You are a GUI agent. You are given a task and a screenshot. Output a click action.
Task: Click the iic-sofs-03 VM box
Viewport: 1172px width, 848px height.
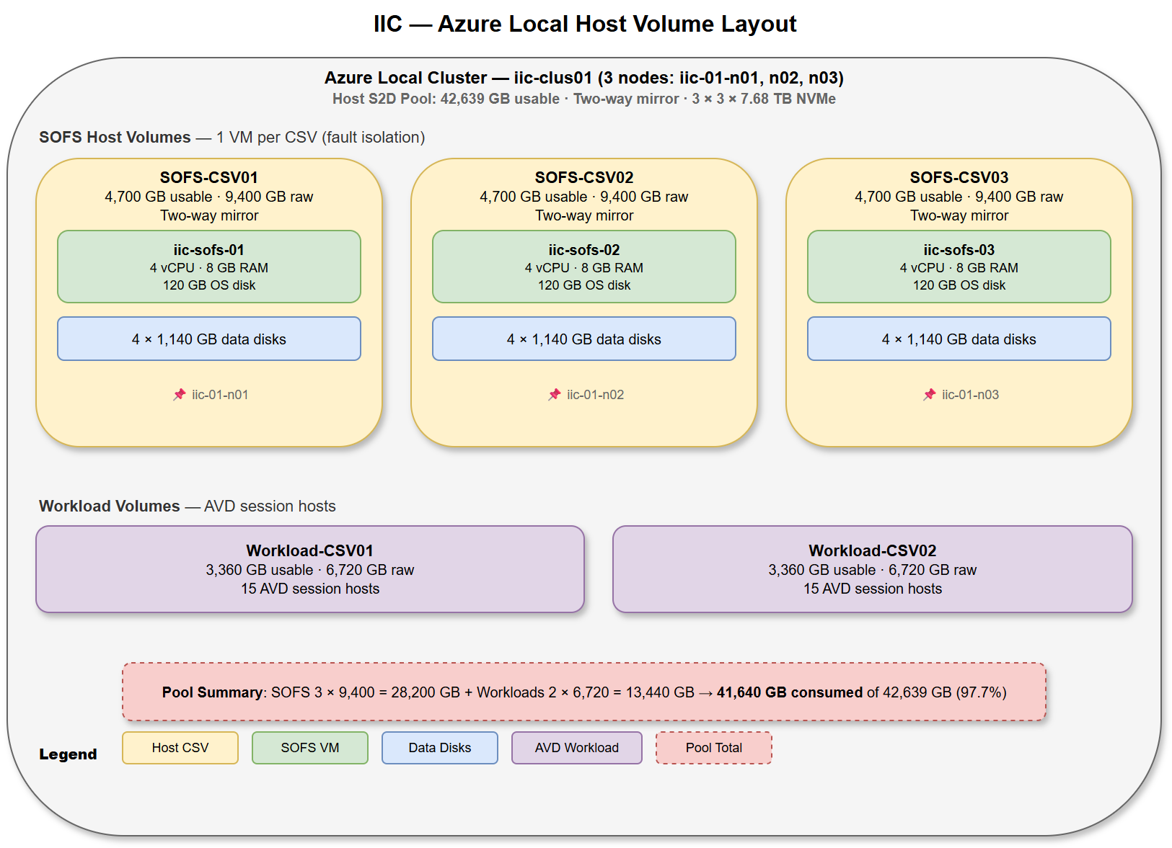[x=959, y=267]
